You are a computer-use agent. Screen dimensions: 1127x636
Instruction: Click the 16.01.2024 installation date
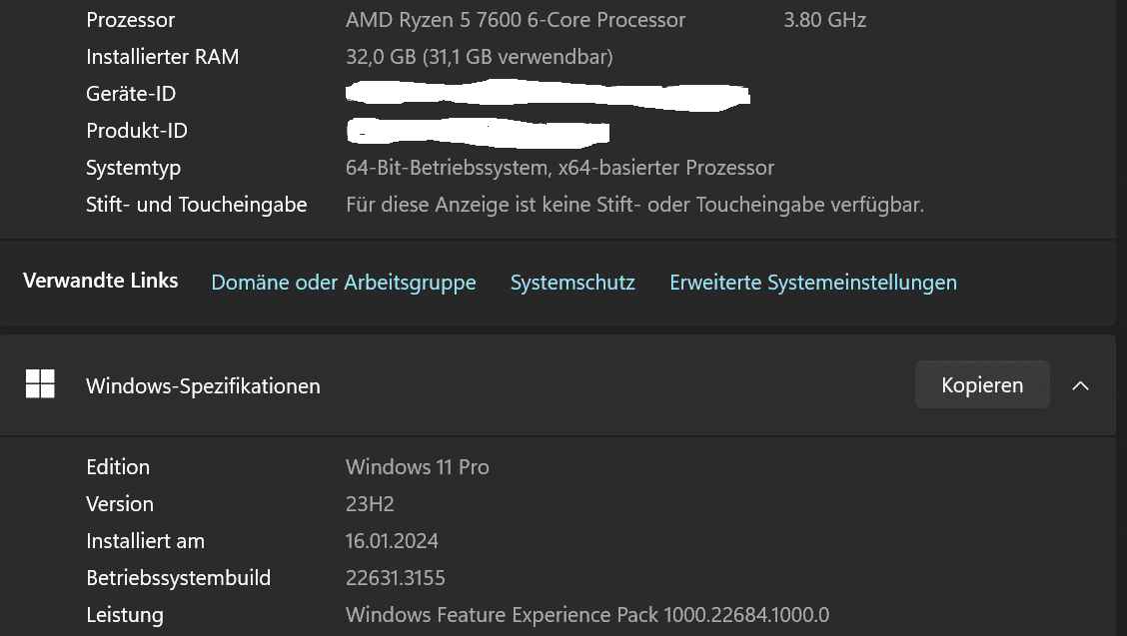(392, 541)
